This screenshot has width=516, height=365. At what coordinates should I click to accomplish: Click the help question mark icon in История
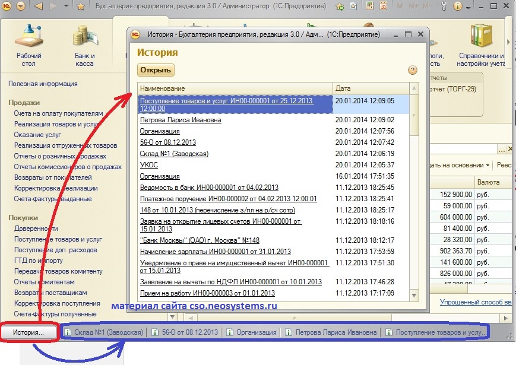point(413,70)
